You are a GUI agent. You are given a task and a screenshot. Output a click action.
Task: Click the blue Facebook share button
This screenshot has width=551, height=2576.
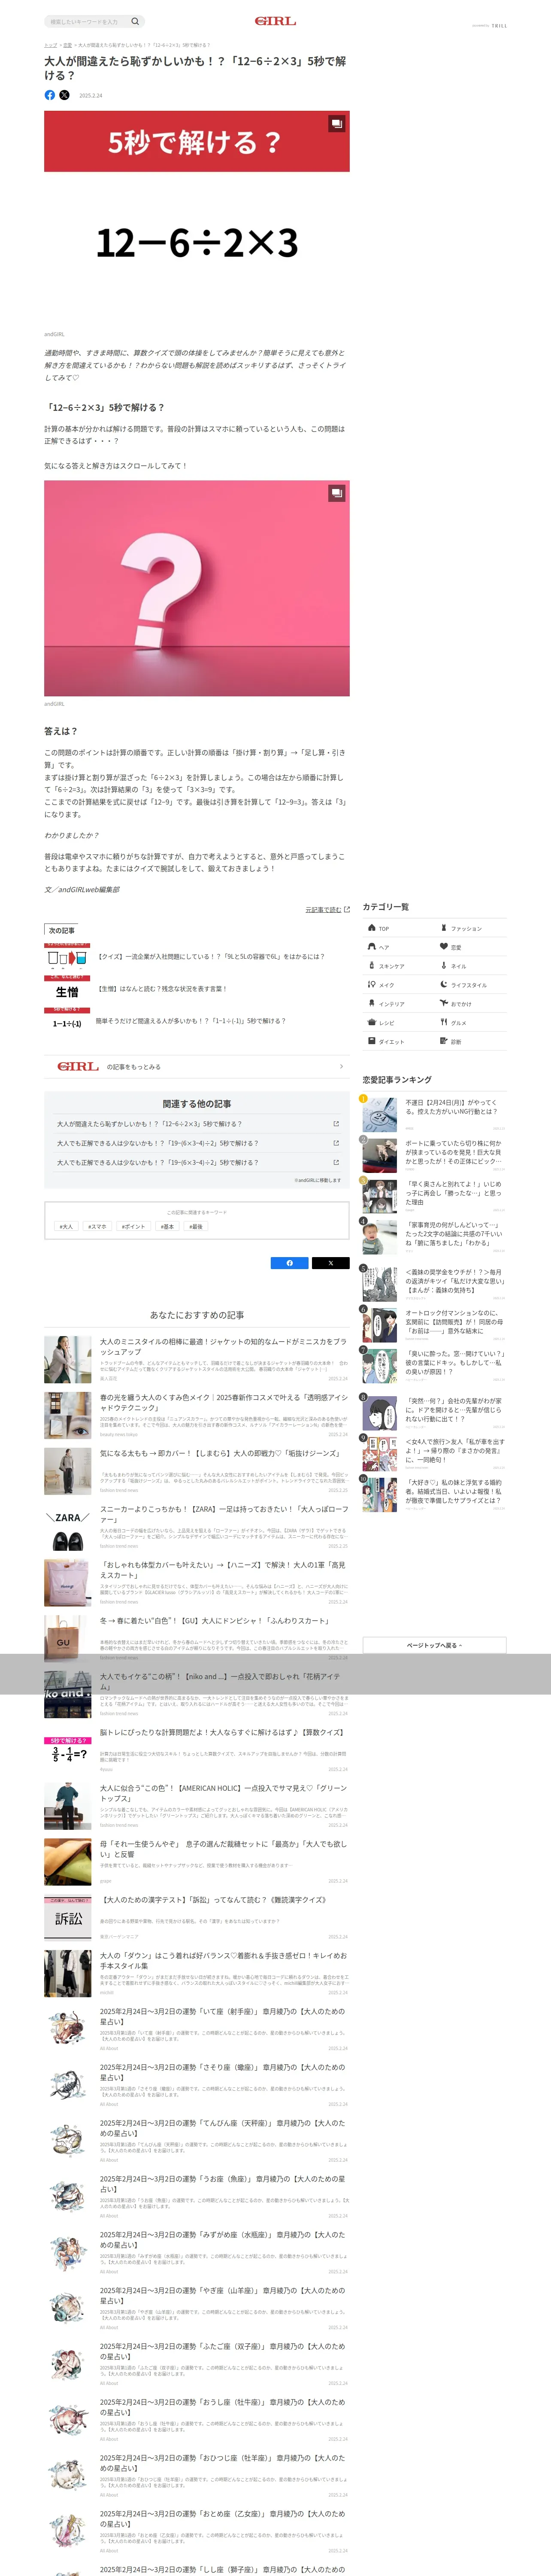(290, 1263)
